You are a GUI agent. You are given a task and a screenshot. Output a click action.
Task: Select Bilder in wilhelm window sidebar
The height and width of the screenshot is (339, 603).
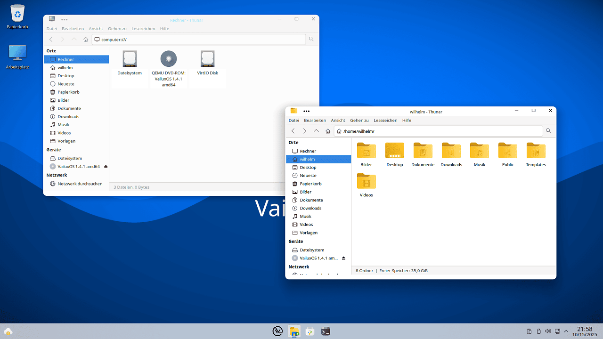(318, 192)
